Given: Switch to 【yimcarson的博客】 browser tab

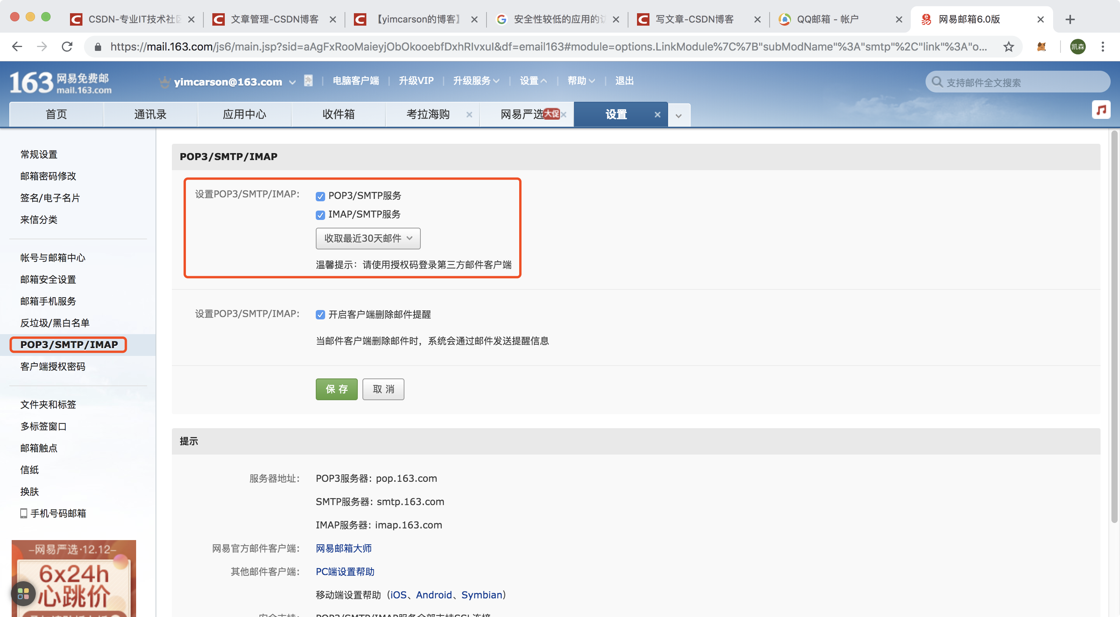Looking at the screenshot, I should pyautogui.click(x=415, y=19).
